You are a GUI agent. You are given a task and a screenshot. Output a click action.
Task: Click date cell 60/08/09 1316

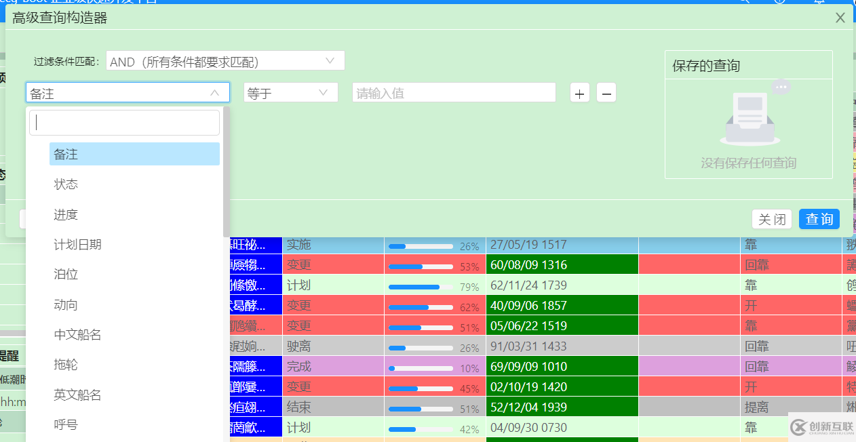(562, 264)
